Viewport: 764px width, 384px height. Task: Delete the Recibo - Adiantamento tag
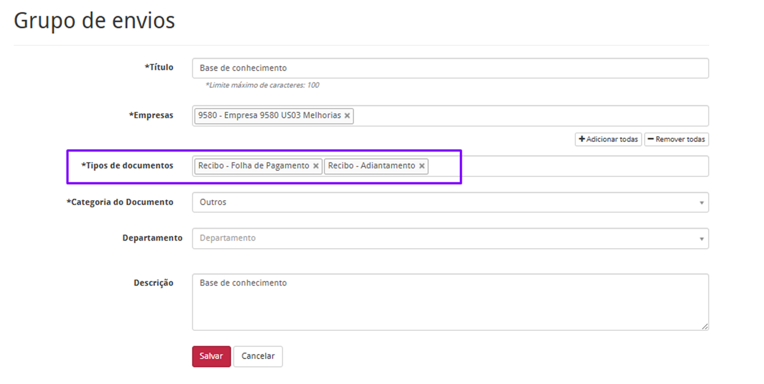point(422,166)
